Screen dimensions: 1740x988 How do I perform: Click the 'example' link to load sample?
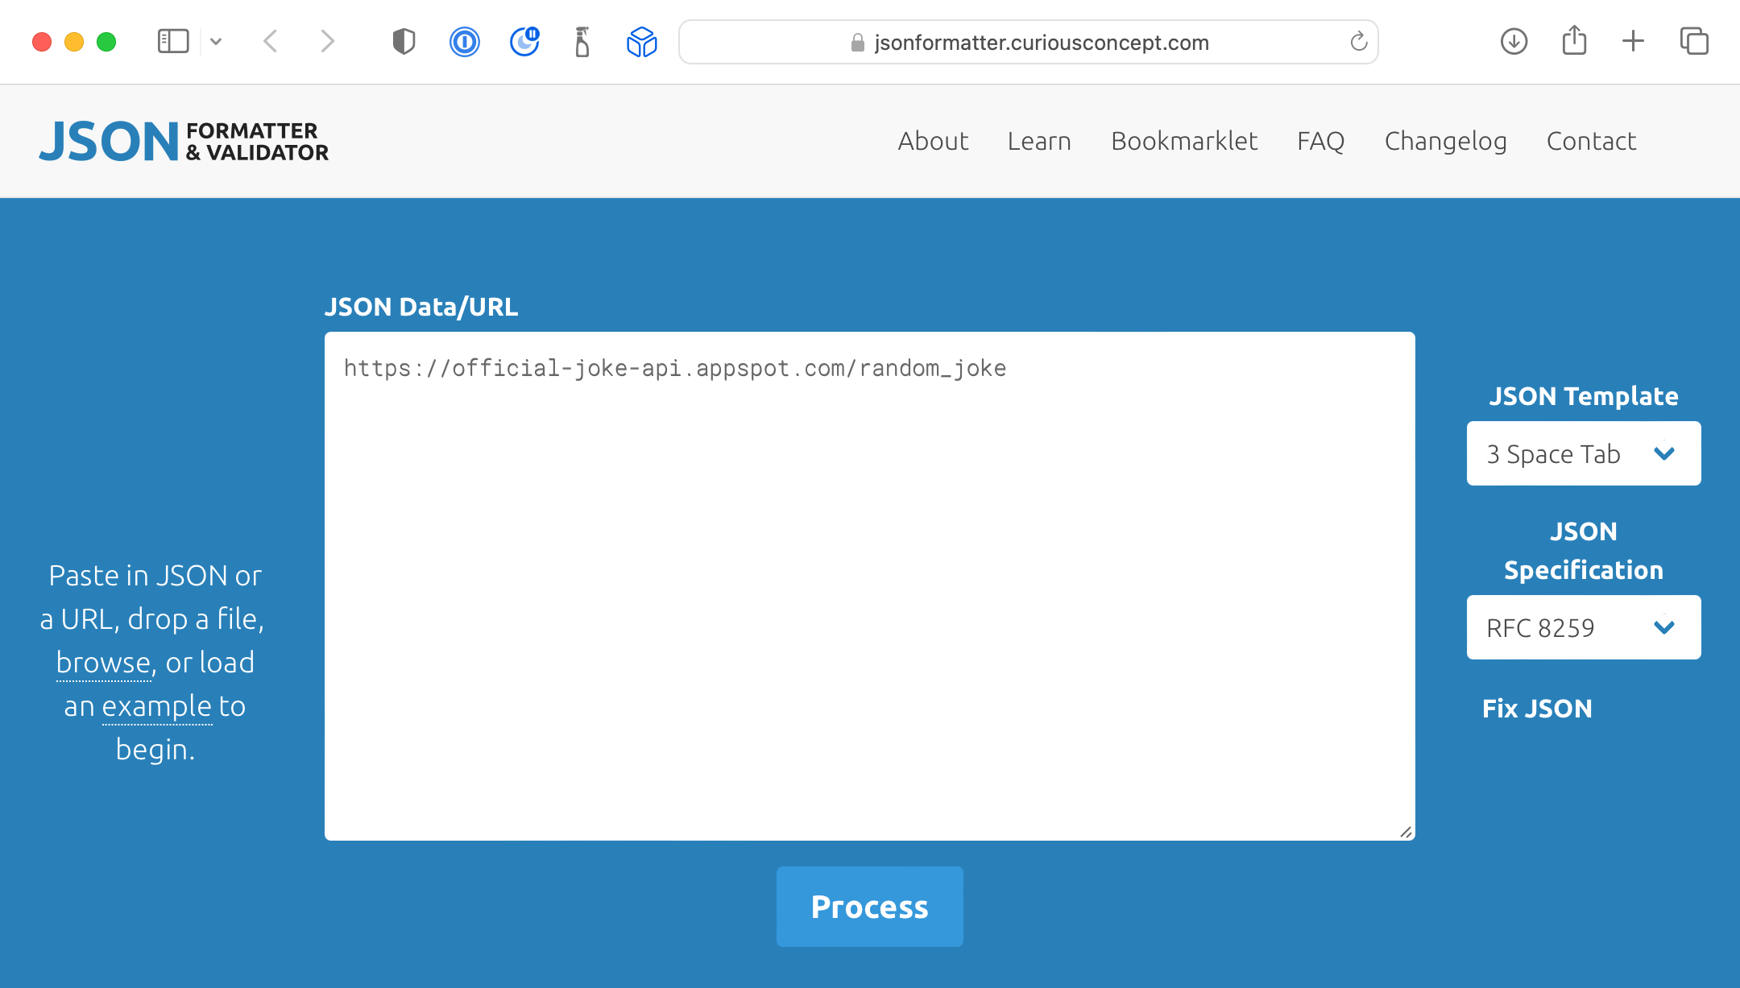[x=157, y=706]
